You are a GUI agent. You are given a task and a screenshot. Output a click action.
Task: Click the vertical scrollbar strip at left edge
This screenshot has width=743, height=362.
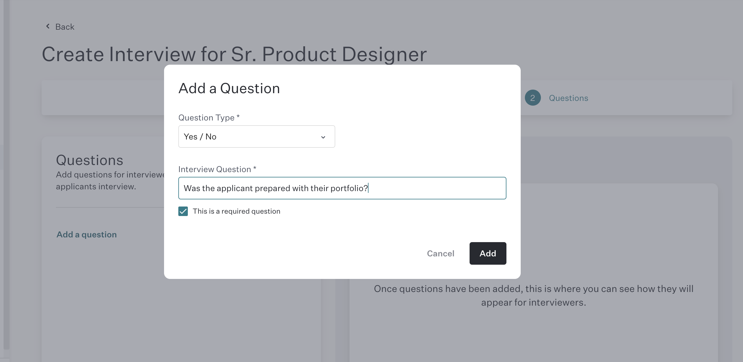(x=6, y=178)
